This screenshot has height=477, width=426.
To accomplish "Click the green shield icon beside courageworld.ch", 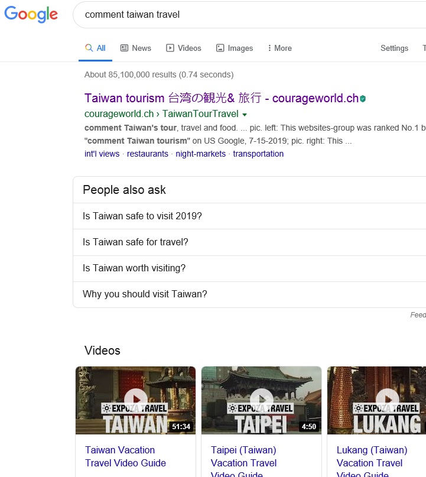I will 363,99.
